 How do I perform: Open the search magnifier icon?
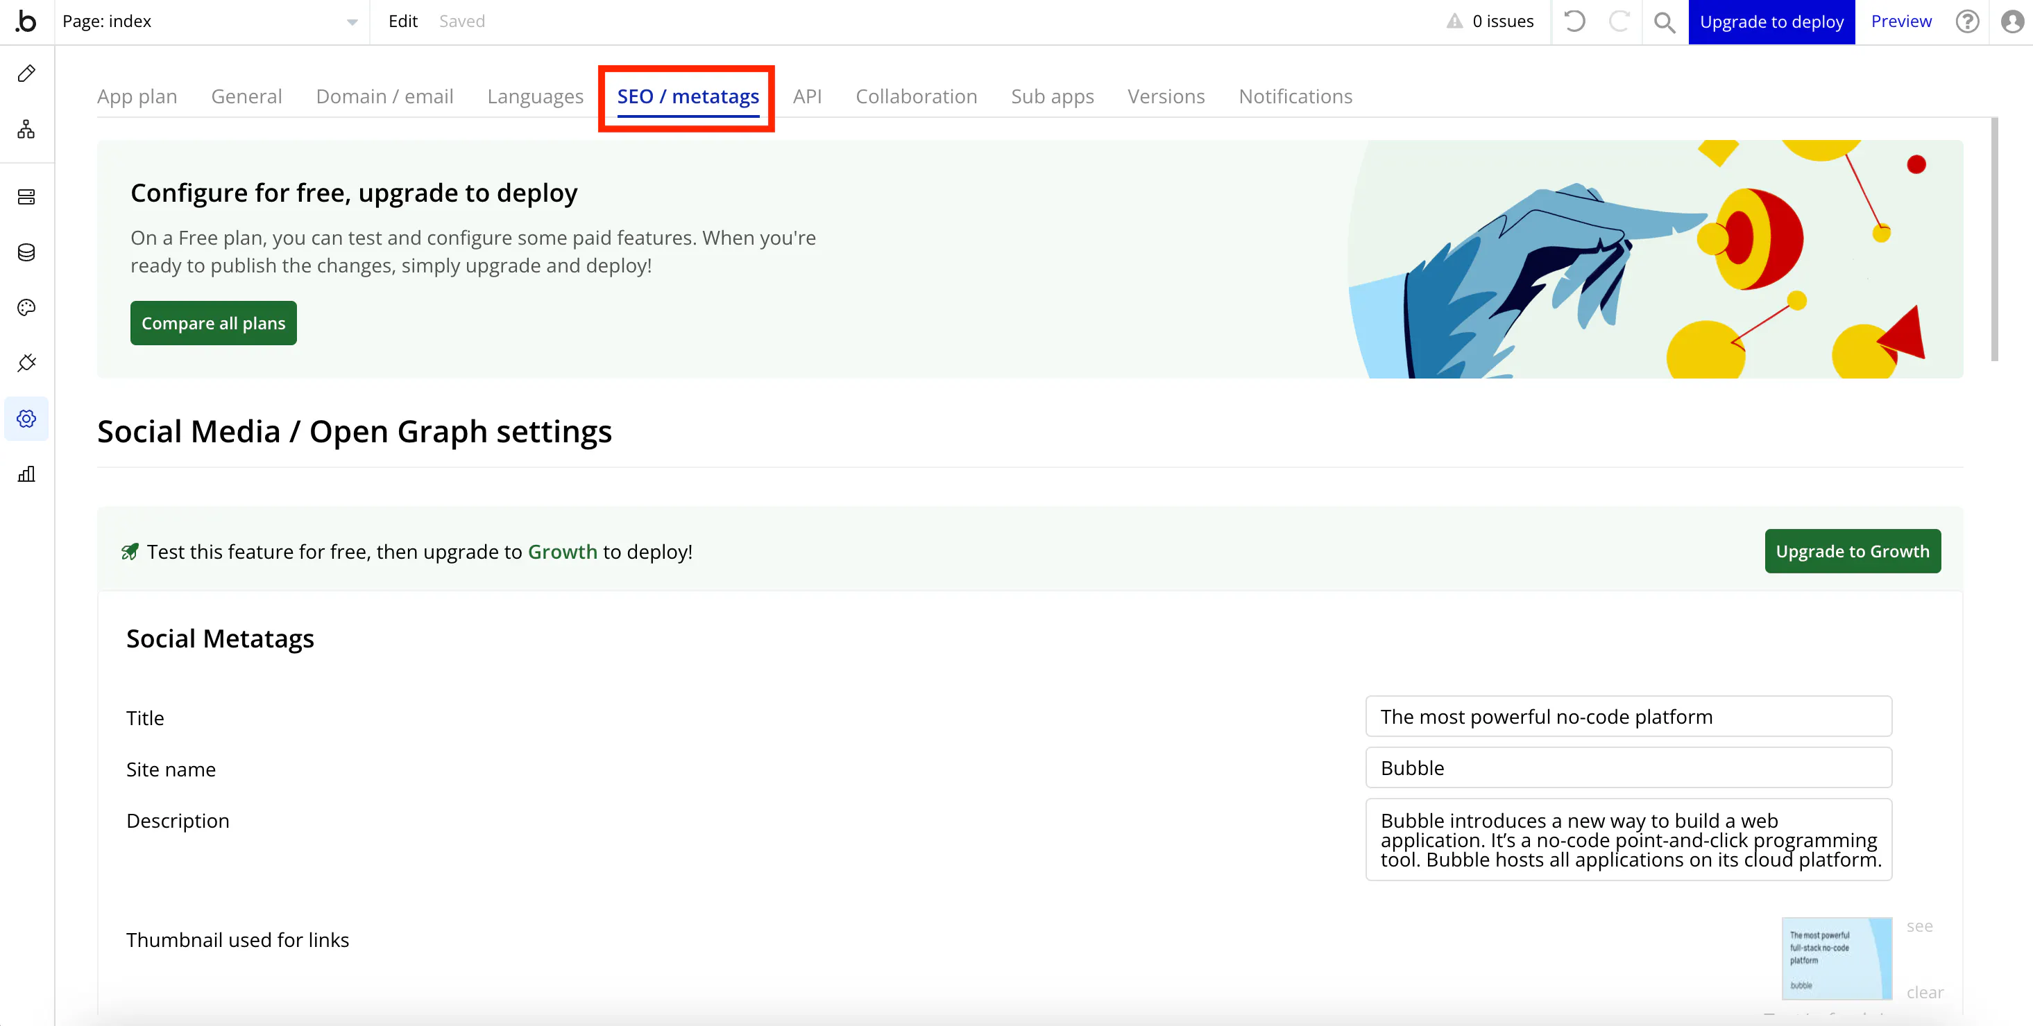coord(1665,22)
